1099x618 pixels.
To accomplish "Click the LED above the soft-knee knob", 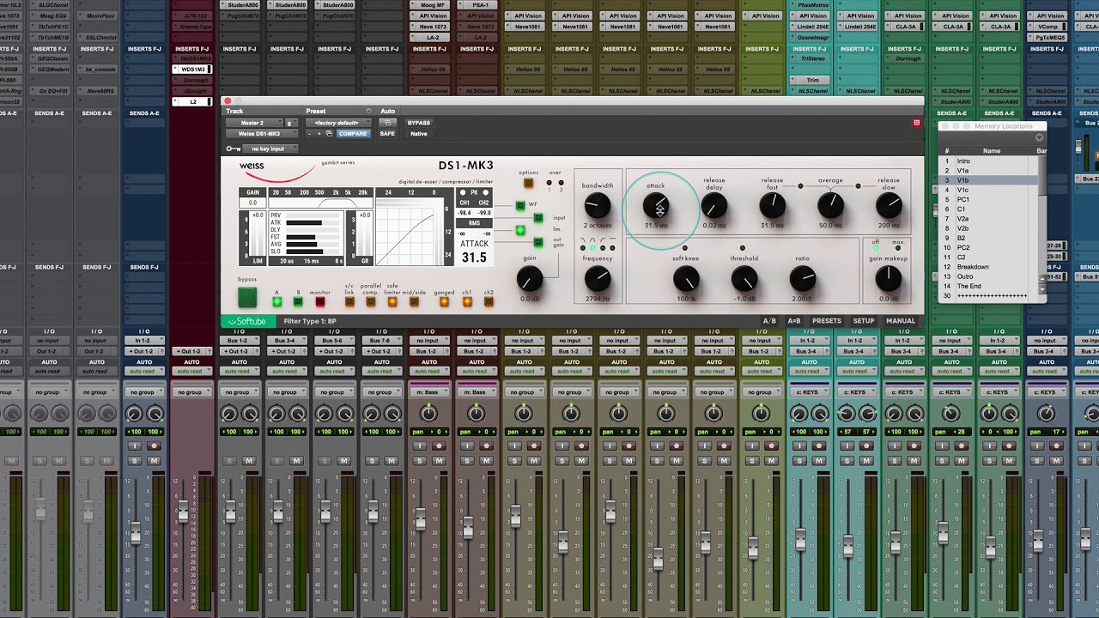I will (x=684, y=248).
